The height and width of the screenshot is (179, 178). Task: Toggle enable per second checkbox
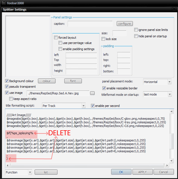tap(93, 106)
